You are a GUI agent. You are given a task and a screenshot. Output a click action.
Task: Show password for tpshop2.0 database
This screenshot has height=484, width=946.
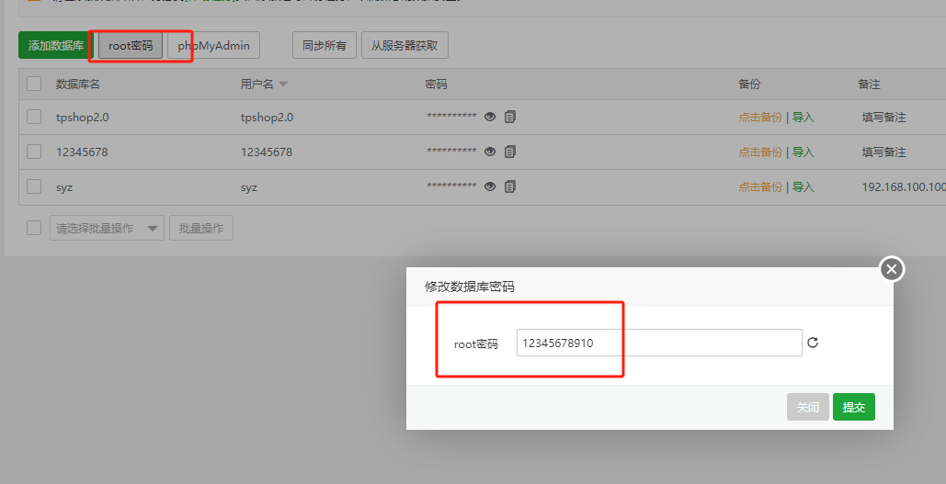point(490,117)
